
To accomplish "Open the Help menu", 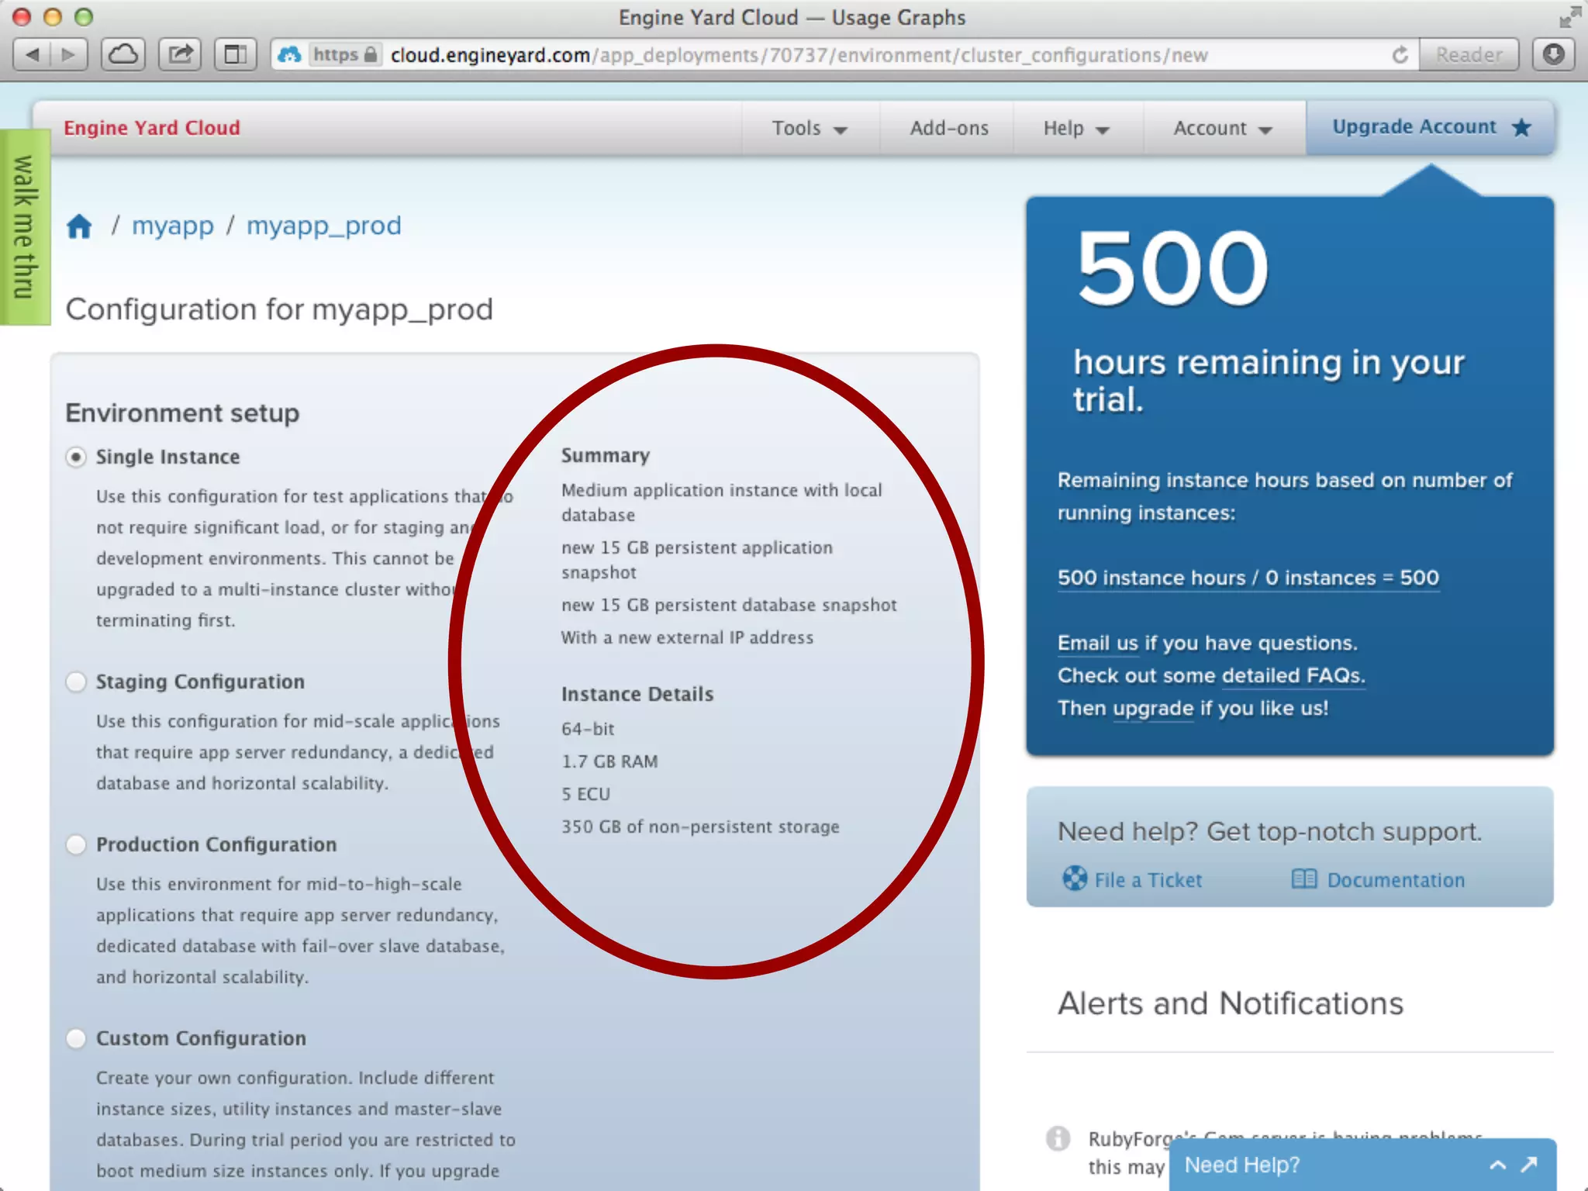I will point(1075,128).
